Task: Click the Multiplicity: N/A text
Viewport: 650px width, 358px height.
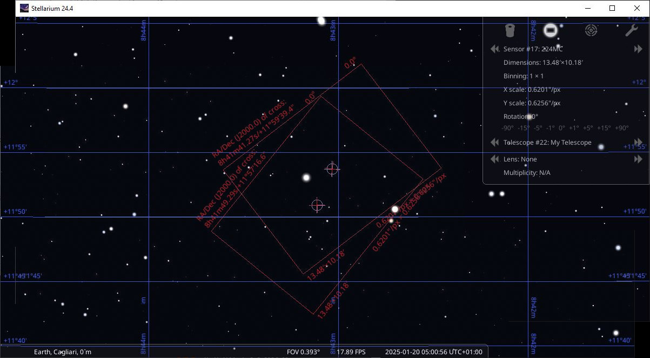Action: pos(527,173)
